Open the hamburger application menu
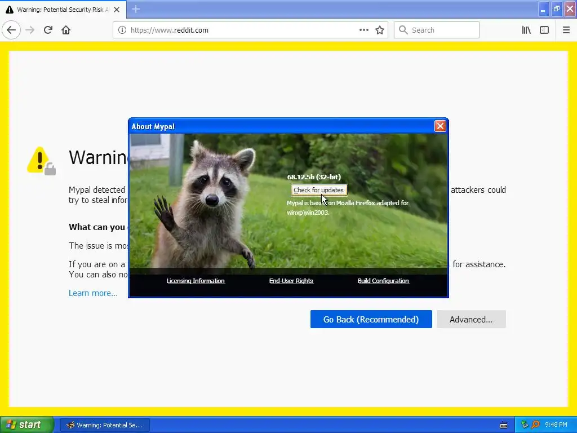The height and width of the screenshot is (433, 577). point(566,30)
